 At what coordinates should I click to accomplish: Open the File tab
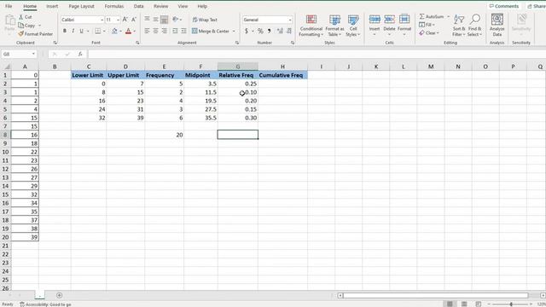click(9, 6)
